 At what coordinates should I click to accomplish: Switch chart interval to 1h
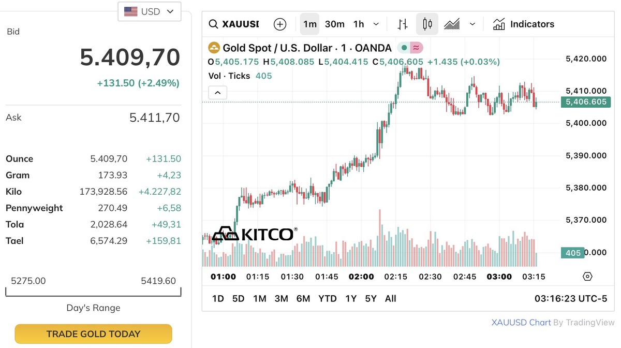coord(359,24)
